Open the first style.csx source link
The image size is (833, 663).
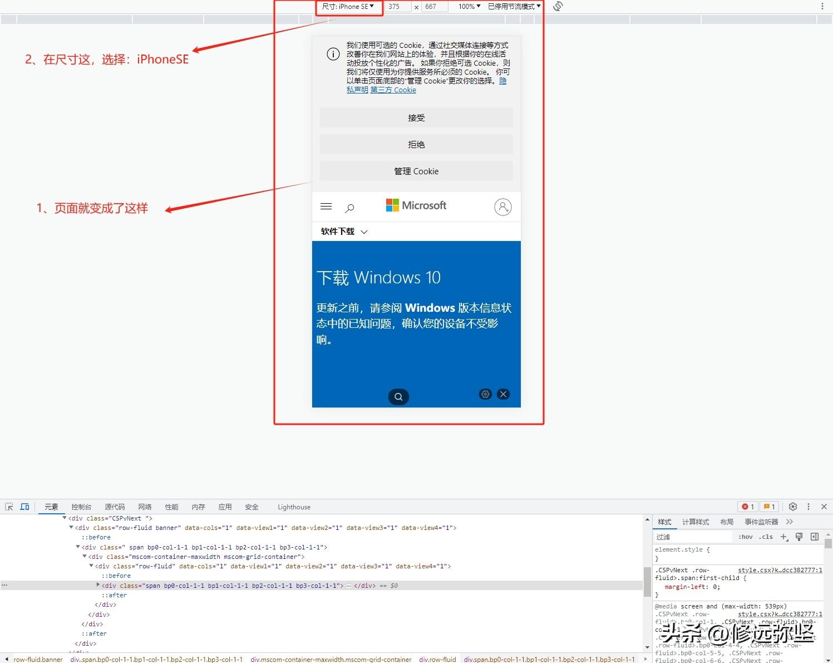[x=780, y=570]
